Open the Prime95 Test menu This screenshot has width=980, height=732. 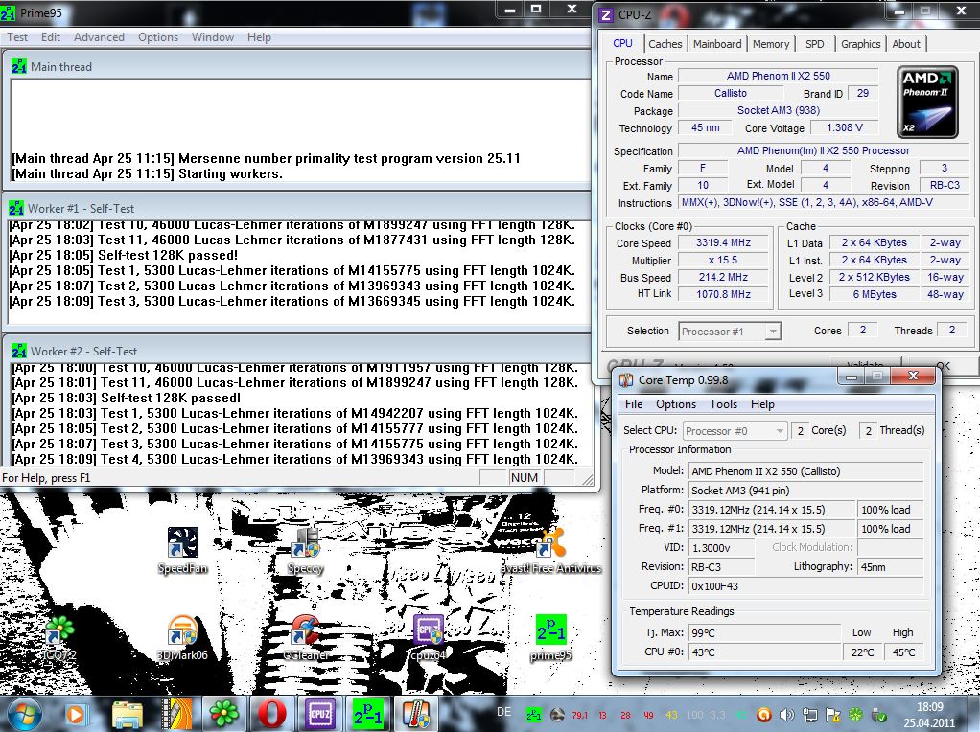[x=17, y=37]
